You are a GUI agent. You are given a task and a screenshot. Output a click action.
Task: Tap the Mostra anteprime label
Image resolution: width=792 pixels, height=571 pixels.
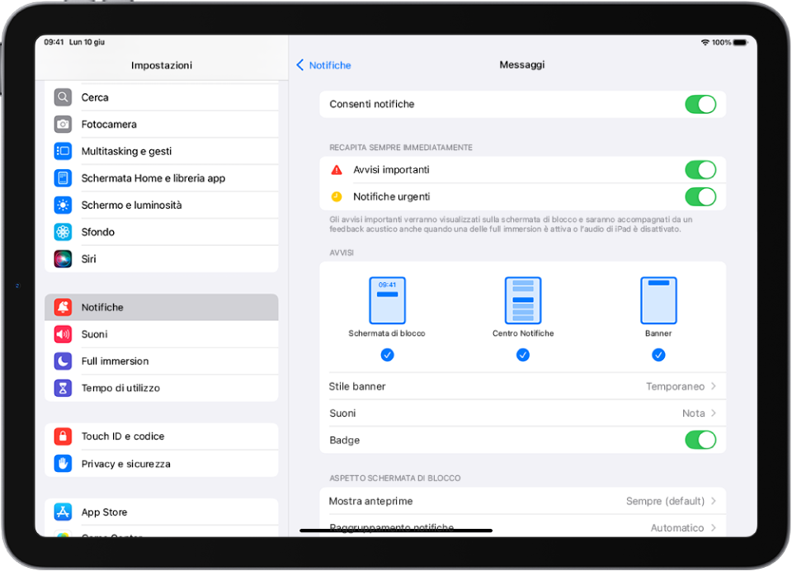[x=370, y=501]
